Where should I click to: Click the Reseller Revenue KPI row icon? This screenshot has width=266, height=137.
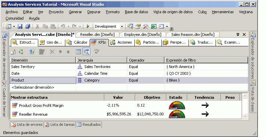coord(15,114)
